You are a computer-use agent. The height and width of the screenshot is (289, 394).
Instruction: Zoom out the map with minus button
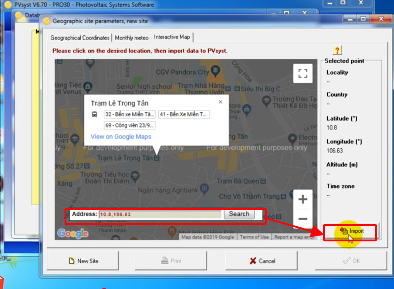click(302, 218)
